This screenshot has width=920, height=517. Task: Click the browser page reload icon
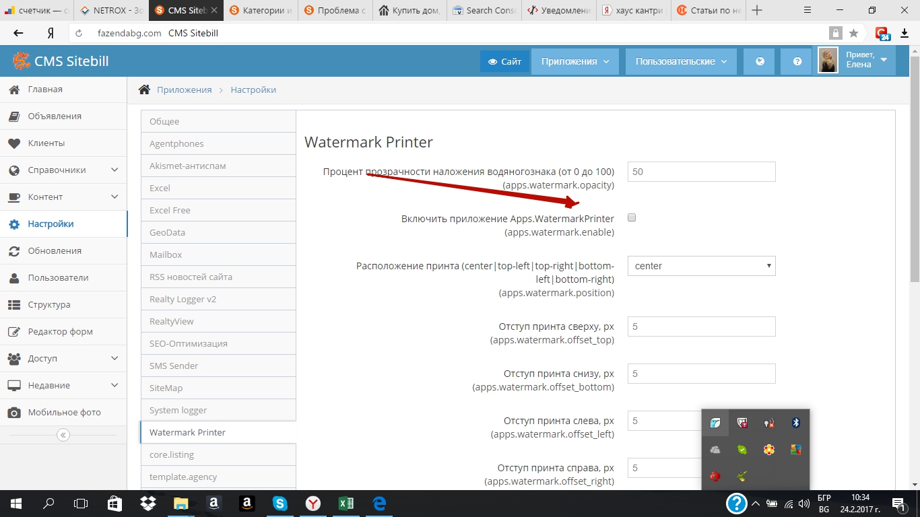click(x=79, y=33)
